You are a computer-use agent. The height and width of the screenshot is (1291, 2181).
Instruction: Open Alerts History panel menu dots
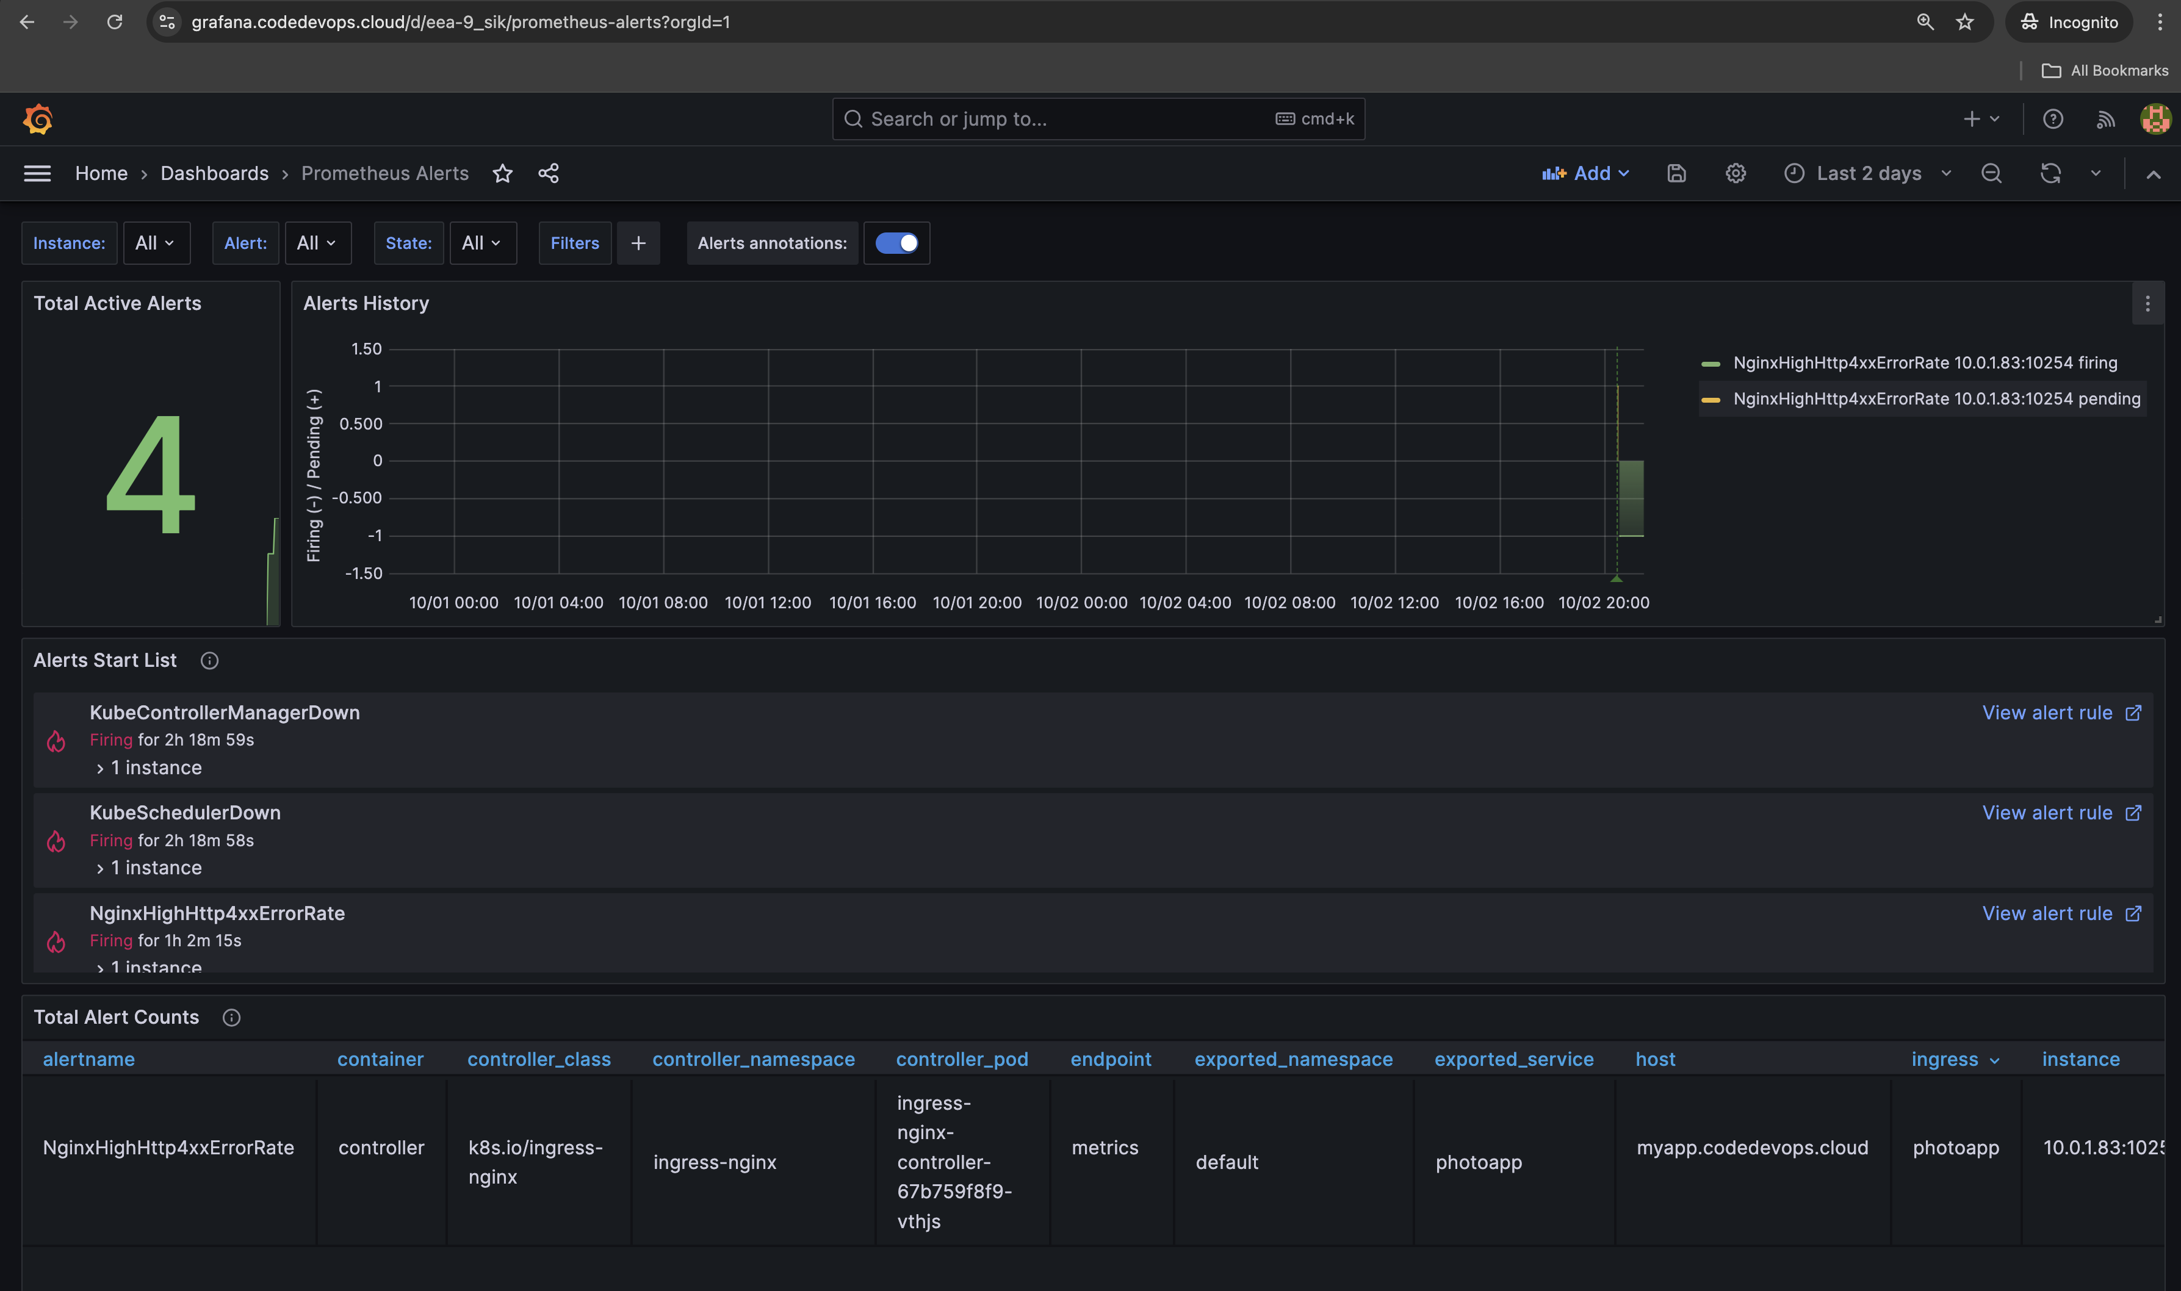(x=2147, y=304)
